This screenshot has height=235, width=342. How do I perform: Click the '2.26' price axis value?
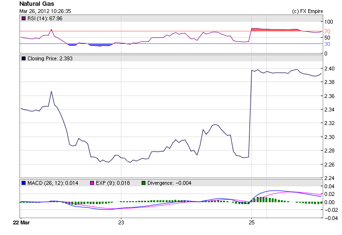[x=329, y=165]
